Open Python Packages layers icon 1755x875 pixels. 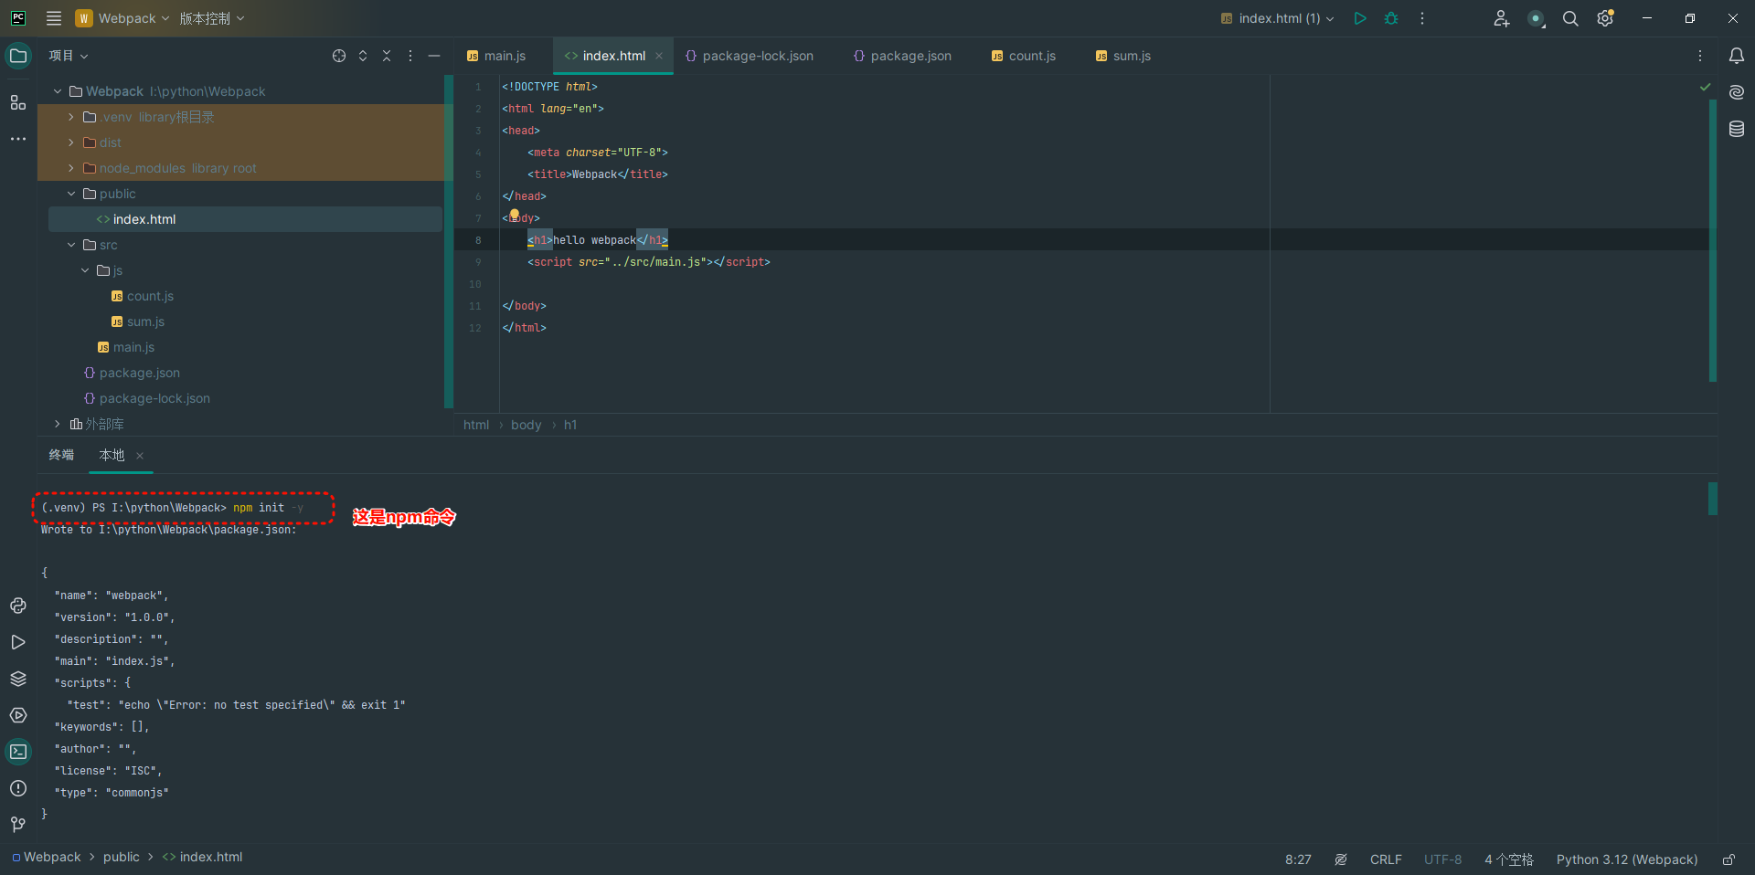[18, 679]
